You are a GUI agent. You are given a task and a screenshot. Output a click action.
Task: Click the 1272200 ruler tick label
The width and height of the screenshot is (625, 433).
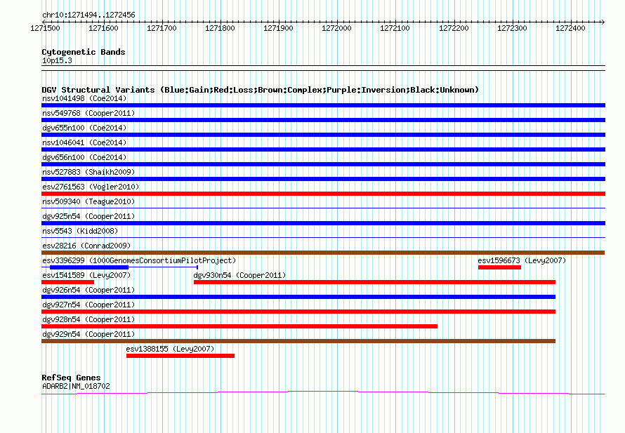pos(454,28)
